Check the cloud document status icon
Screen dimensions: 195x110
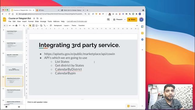pos(41,18)
